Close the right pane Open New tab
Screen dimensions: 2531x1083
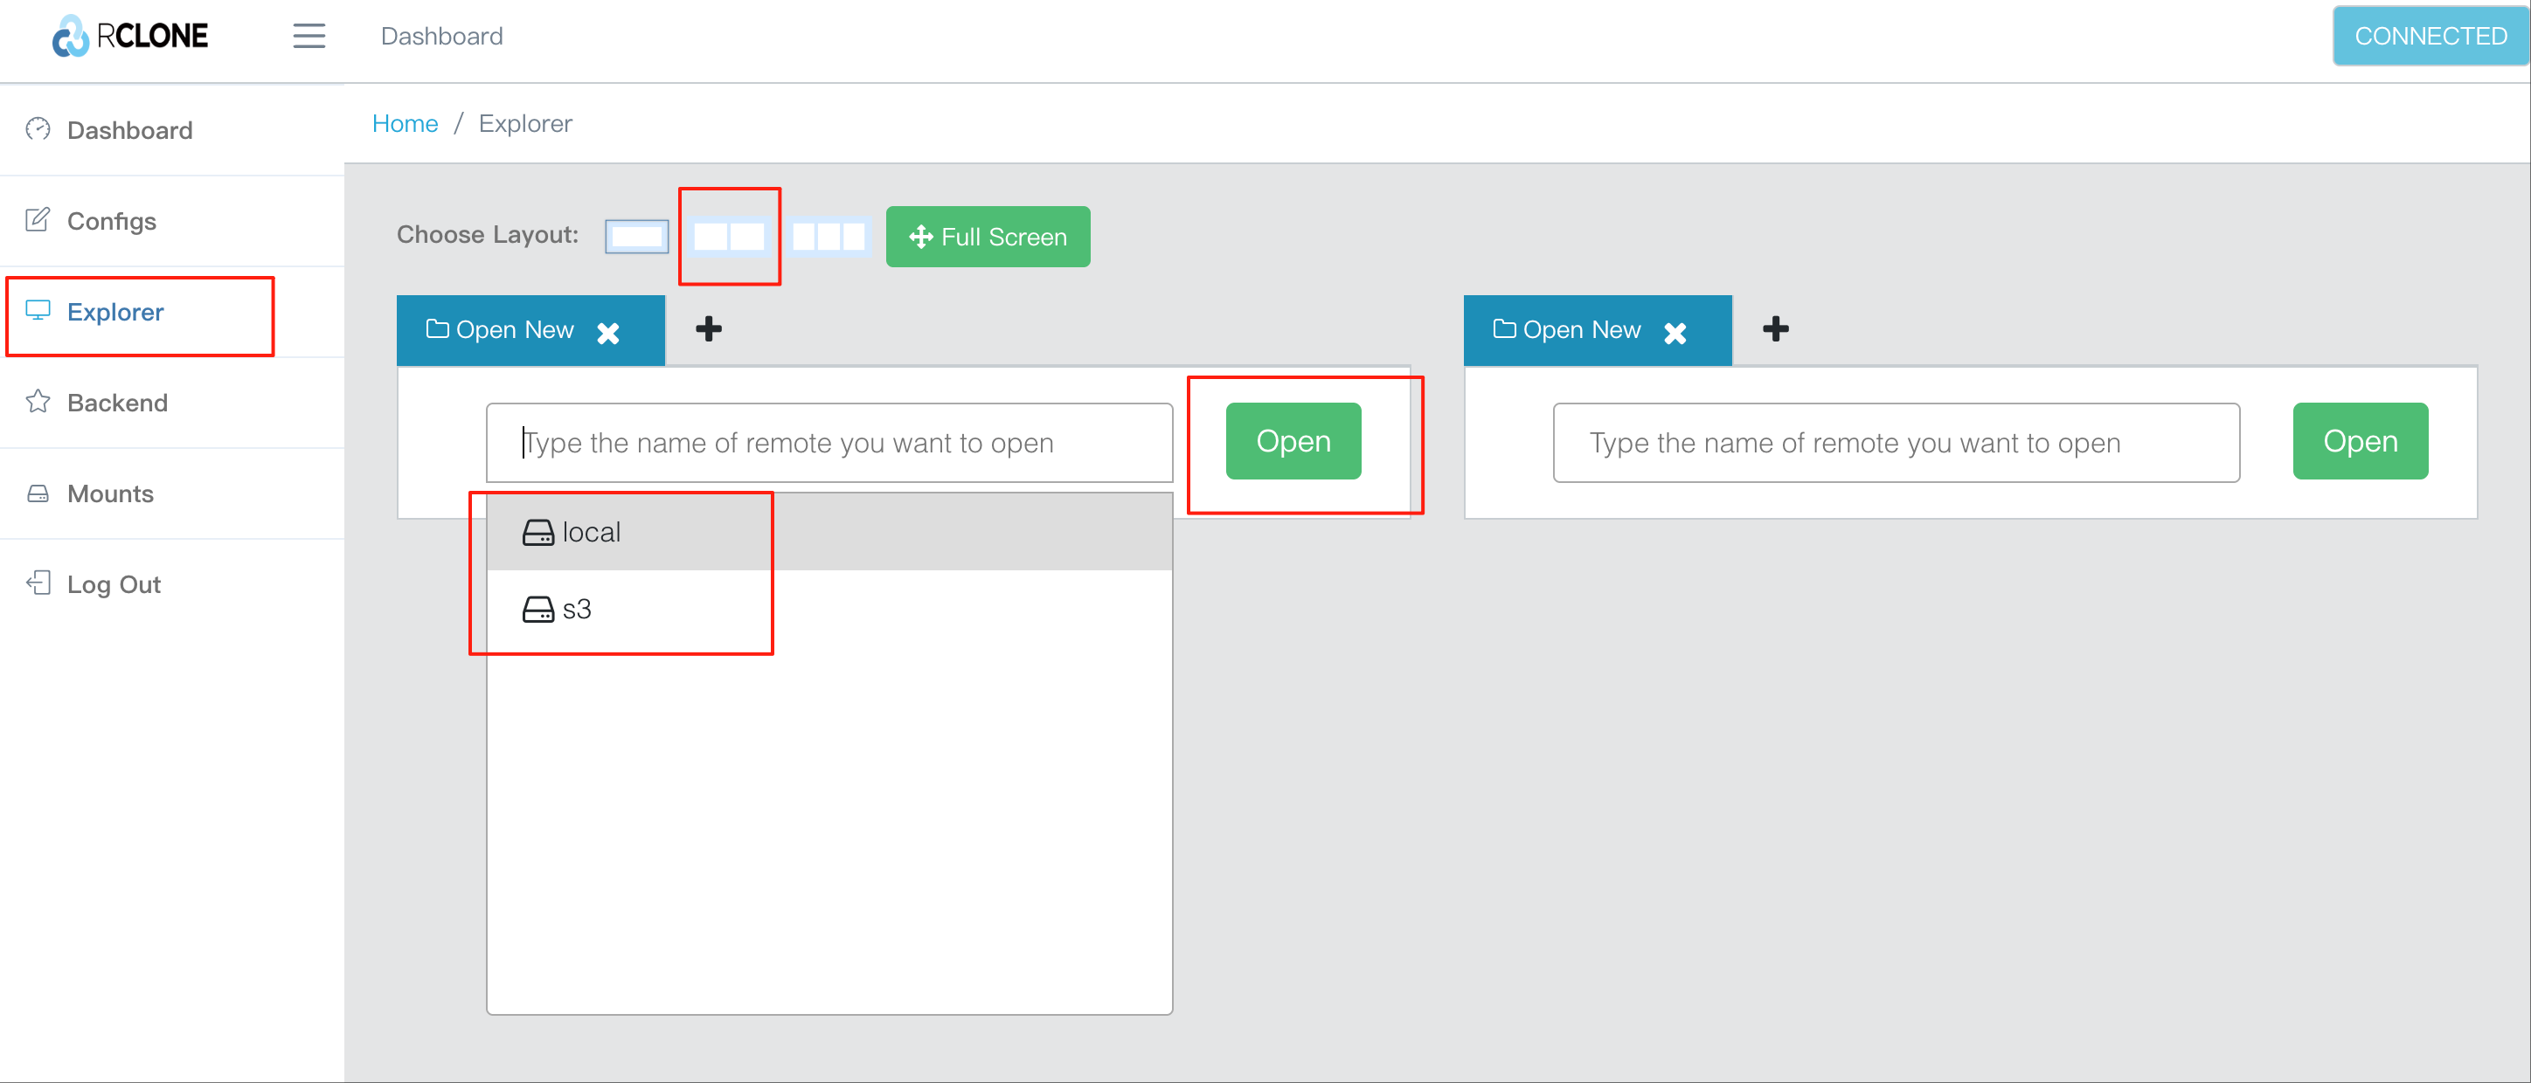1675,333
